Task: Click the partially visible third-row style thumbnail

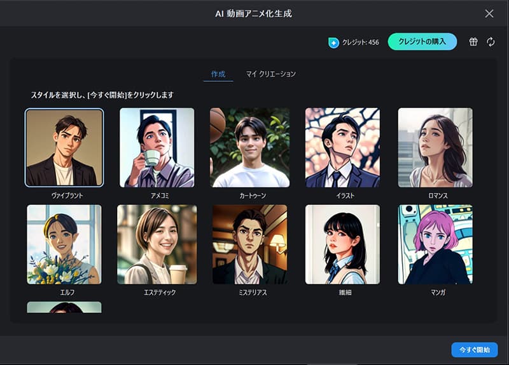Action: click(64, 307)
